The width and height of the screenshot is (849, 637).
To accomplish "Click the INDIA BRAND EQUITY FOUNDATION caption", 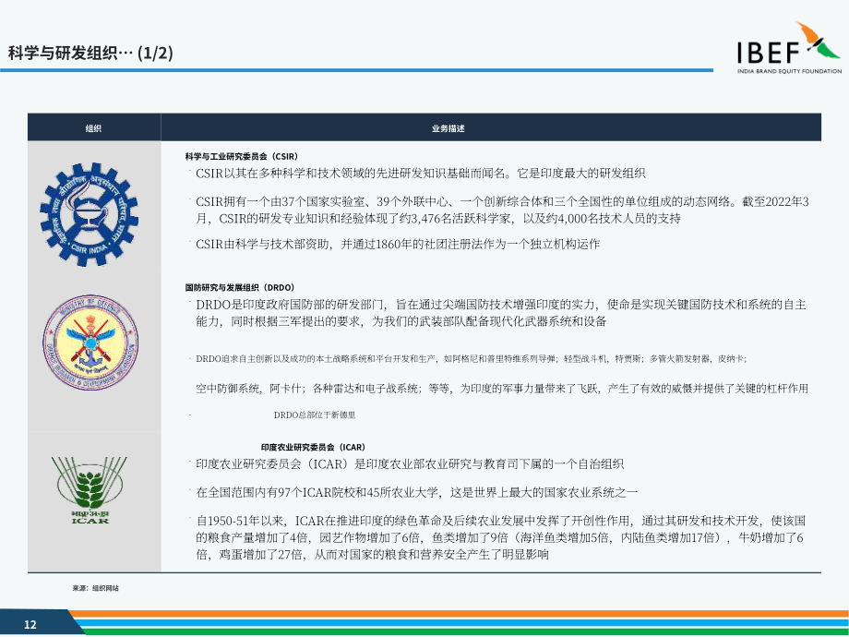I will coord(789,71).
